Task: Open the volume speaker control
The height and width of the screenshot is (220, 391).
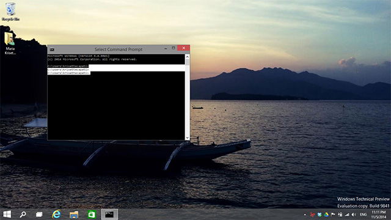Action: pyautogui.click(x=354, y=215)
